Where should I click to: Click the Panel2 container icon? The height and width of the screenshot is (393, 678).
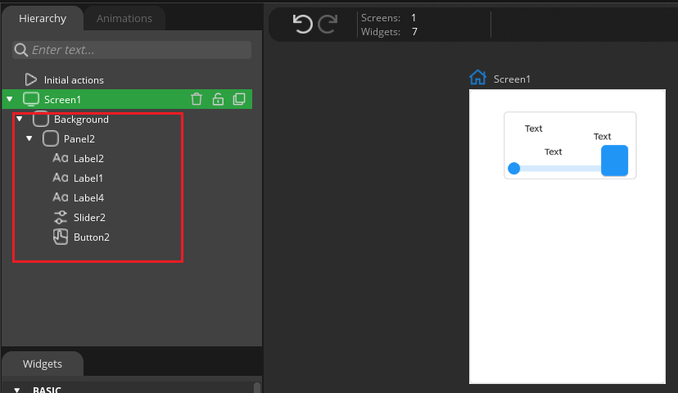(51, 139)
